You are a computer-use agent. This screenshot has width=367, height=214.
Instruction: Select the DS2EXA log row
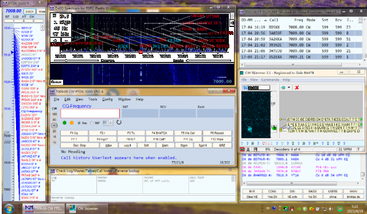301,57
